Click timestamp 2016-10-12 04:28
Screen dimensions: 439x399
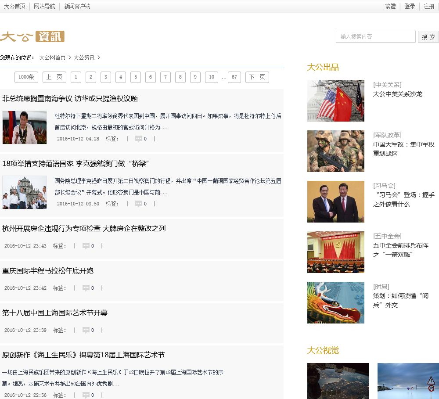click(x=78, y=139)
